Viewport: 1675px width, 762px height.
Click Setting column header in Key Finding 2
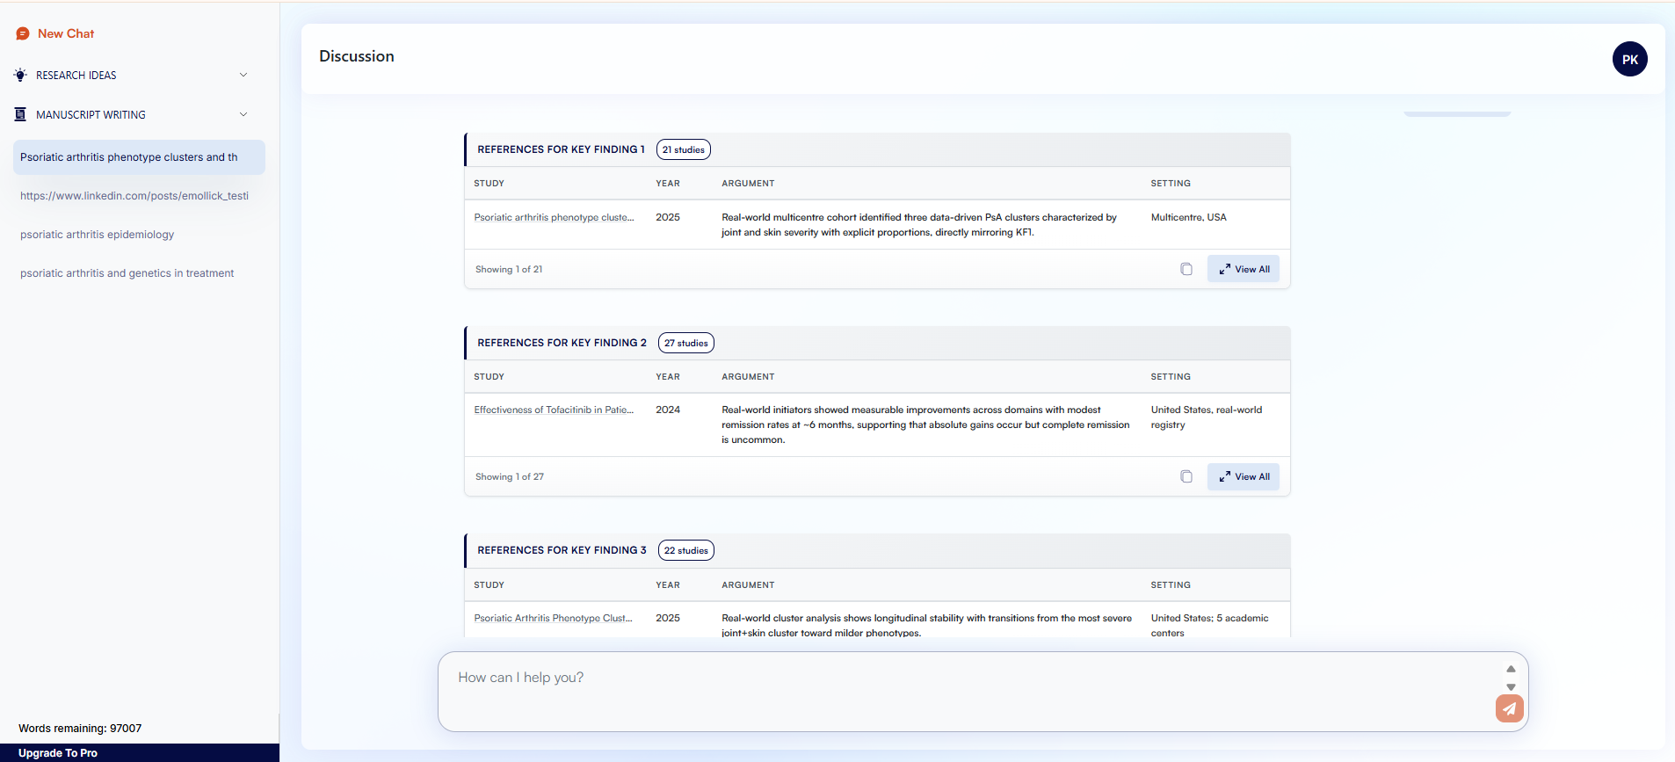[x=1171, y=376]
